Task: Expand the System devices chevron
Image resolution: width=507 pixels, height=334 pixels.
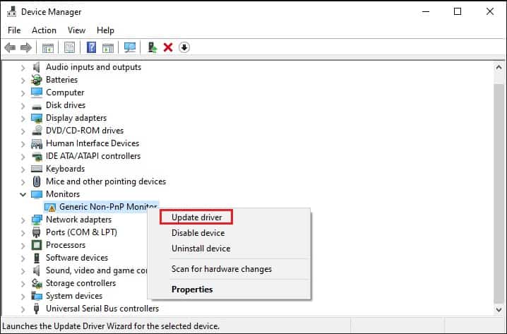Action: 23,297
